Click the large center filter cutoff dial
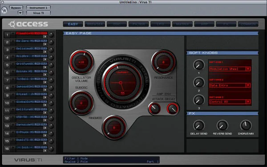Screen dimensions: 267x167 pyautogui.click(x=122, y=82)
